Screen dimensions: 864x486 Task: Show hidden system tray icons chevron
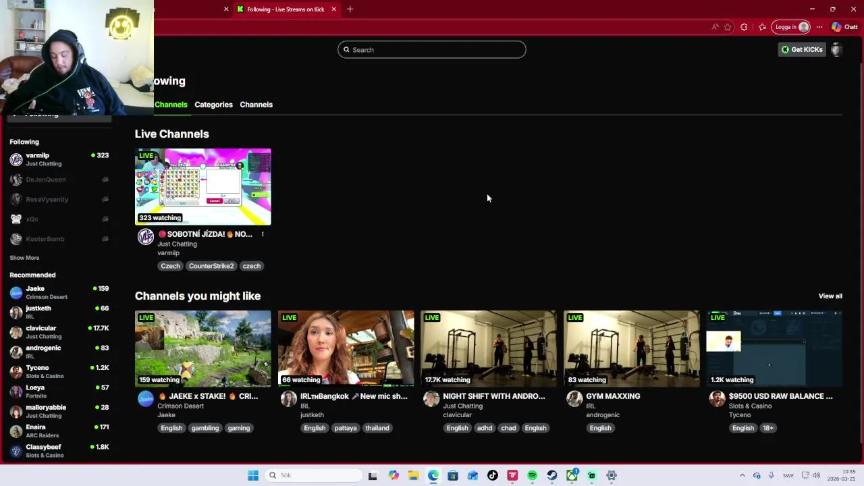click(742, 475)
